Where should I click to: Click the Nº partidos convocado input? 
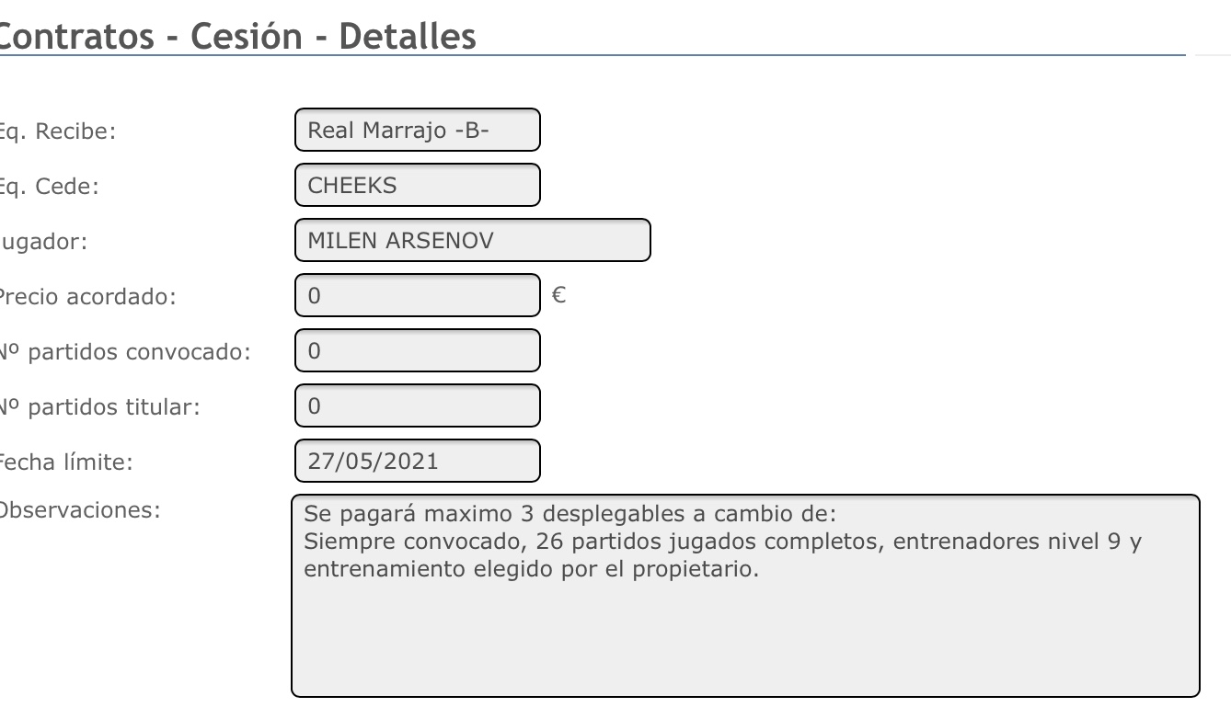point(417,350)
